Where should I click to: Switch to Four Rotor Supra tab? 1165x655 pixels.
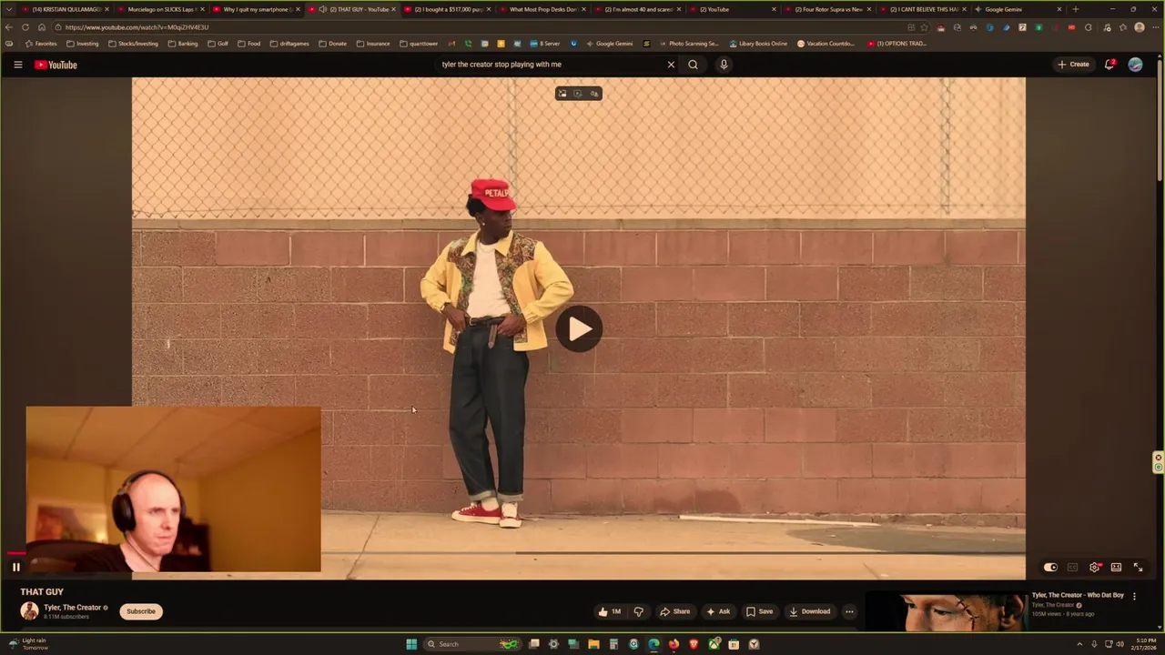click(828, 9)
